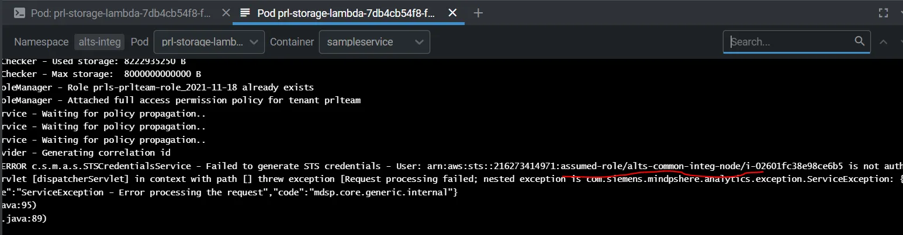Click the Container dropdown chevron arrow
Viewport: 903px width, 235px height.
pyautogui.click(x=418, y=42)
